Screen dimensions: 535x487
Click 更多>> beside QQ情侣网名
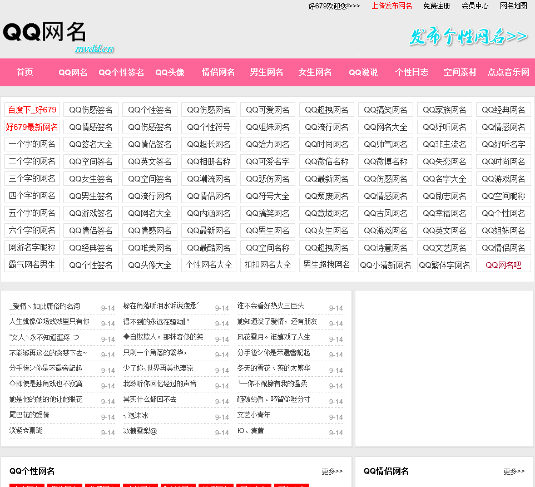514,471
